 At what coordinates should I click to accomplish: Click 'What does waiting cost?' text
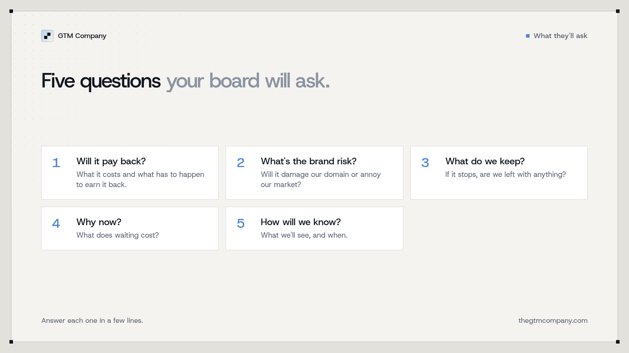coord(118,235)
